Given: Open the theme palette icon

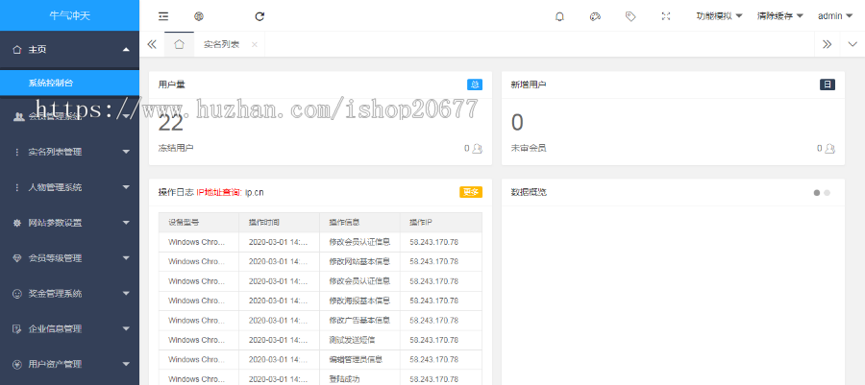Looking at the screenshot, I should [x=595, y=16].
